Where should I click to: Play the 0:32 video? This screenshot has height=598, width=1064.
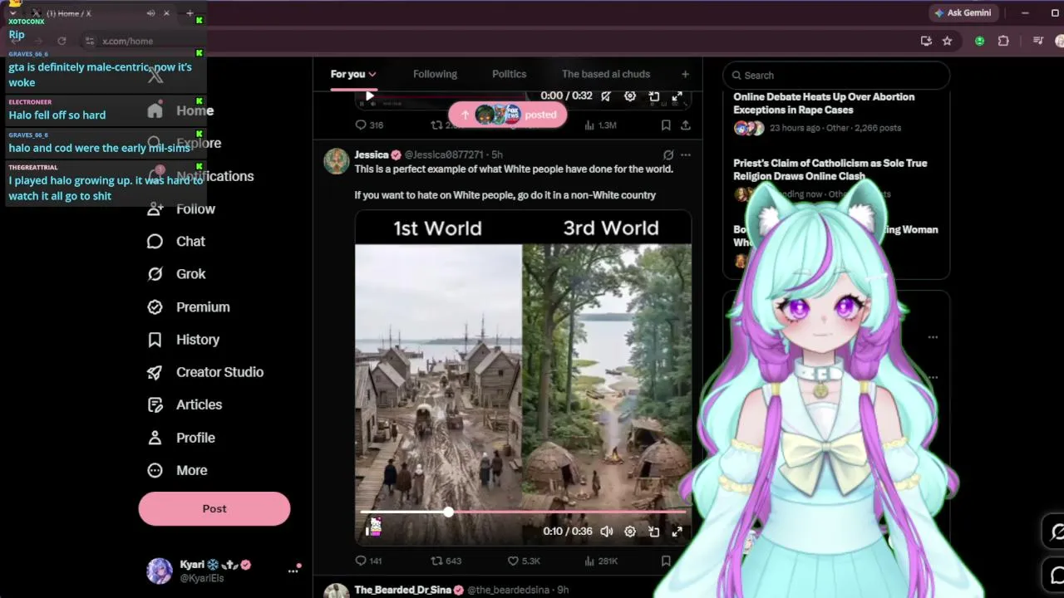click(370, 96)
